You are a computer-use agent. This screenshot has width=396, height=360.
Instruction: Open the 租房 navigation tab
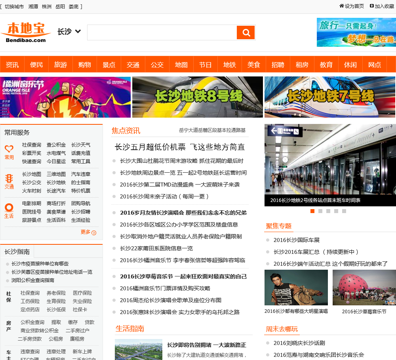(x=302, y=65)
